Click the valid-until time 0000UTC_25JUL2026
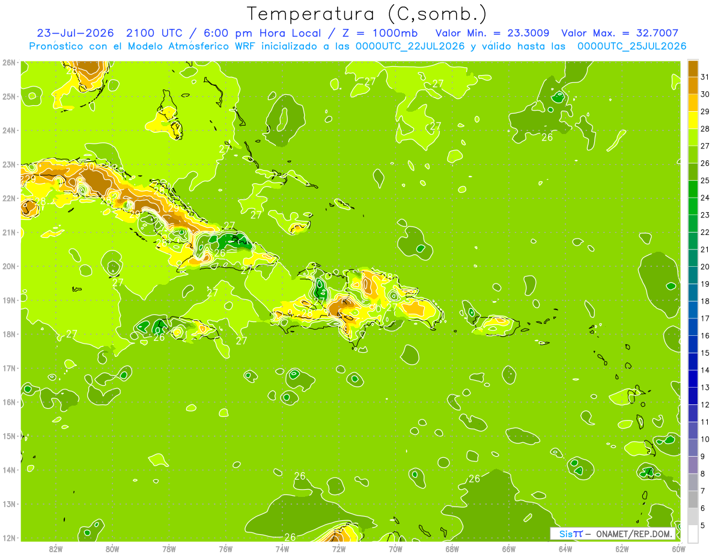The width and height of the screenshot is (721, 557). (631, 46)
